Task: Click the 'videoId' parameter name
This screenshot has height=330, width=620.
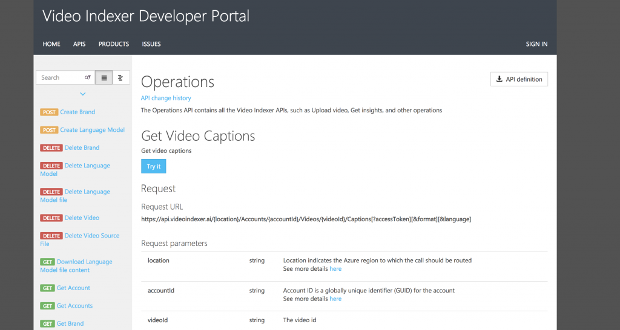Action: [158, 320]
